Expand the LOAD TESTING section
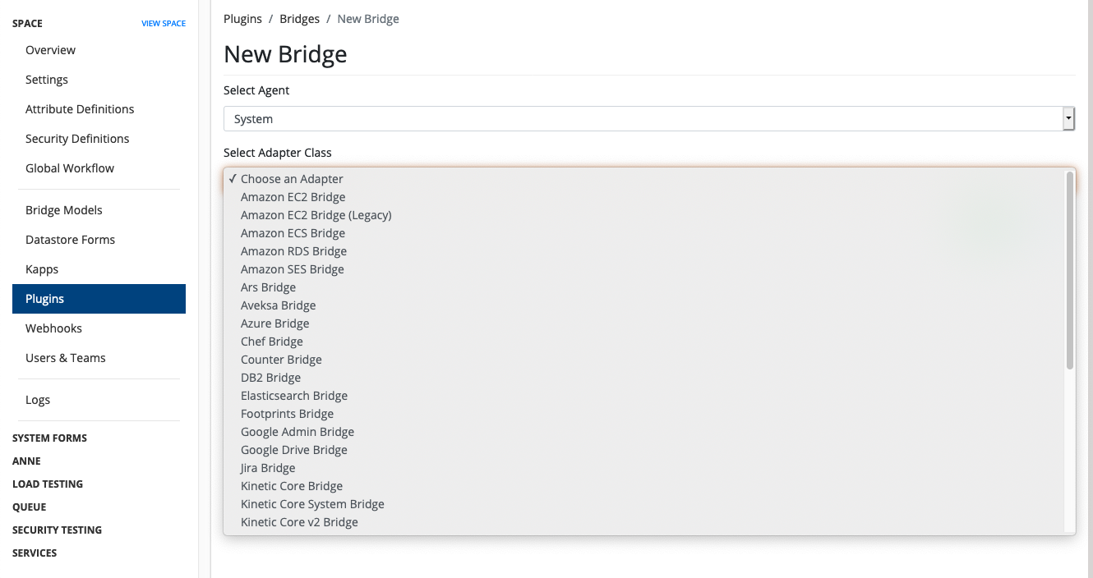 coord(48,484)
